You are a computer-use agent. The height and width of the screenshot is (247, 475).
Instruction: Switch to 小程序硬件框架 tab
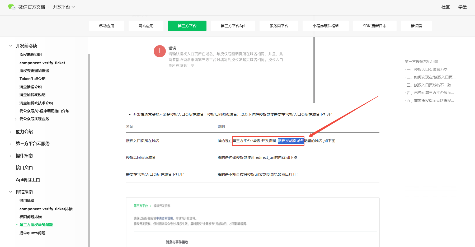pyautogui.click(x=326, y=26)
